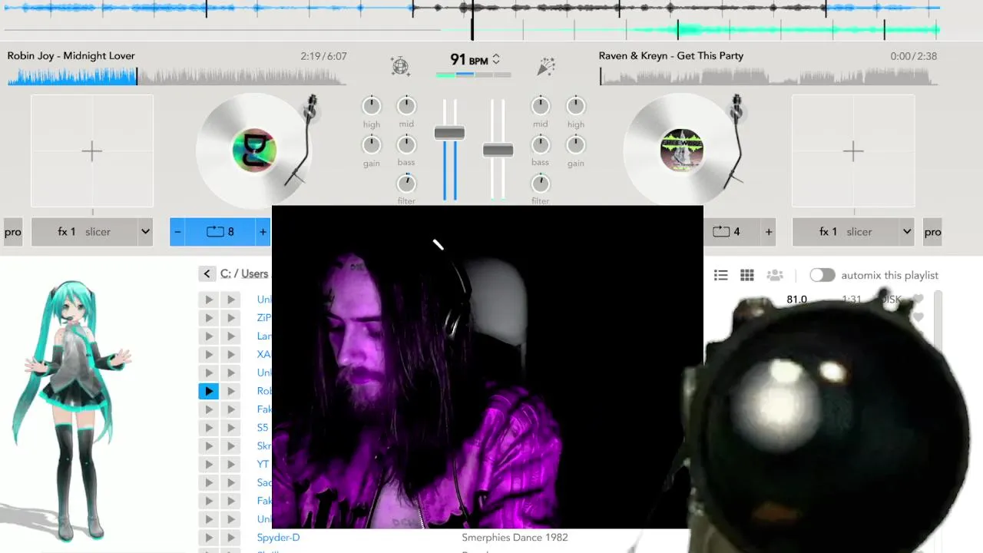Image resolution: width=983 pixels, height=553 pixels.
Task: Open left deck pro panel
Action: point(13,231)
